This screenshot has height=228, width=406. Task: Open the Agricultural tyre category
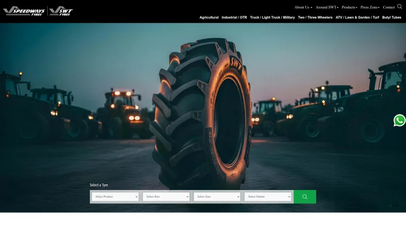209,17
